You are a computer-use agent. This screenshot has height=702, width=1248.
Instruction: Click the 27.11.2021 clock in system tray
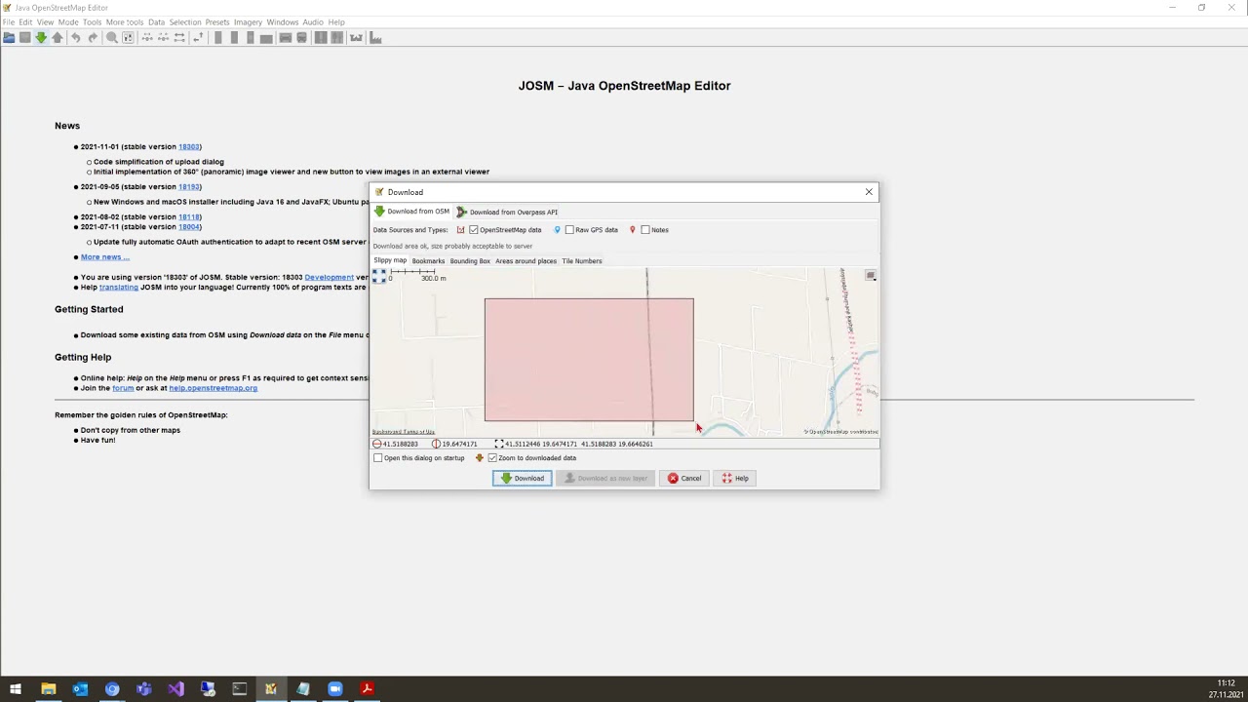(x=1226, y=695)
